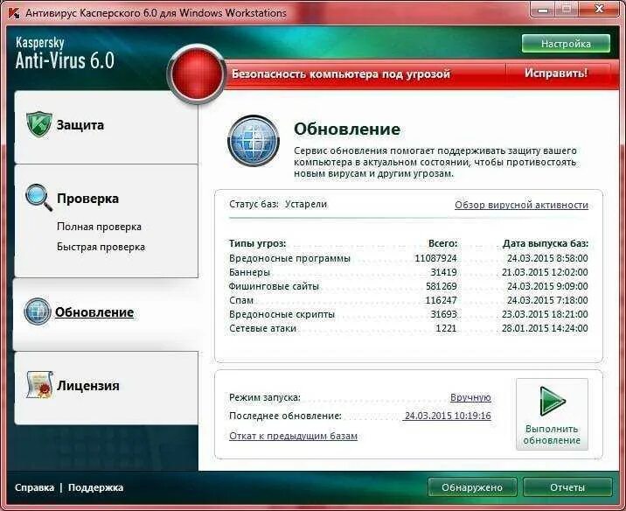Screen dimensions: 626x511
Task: Start Быстрая проверка scan
Action: [x=101, y=247]
